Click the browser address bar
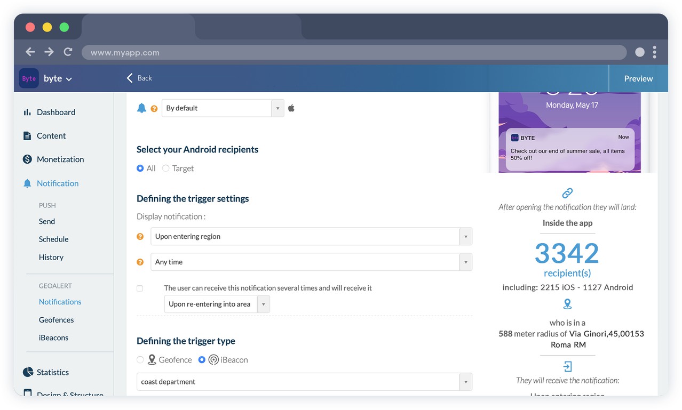Screen dimensions: 682x410 (x=353, y=52)
